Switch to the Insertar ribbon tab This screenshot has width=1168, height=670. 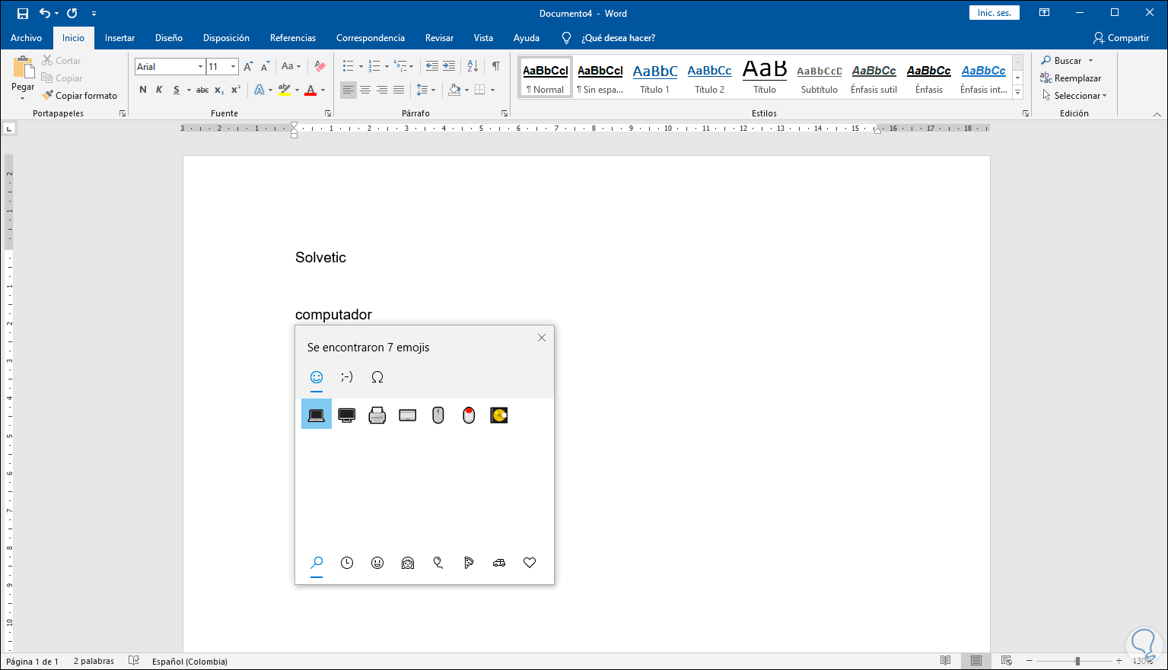coord(119,37)
